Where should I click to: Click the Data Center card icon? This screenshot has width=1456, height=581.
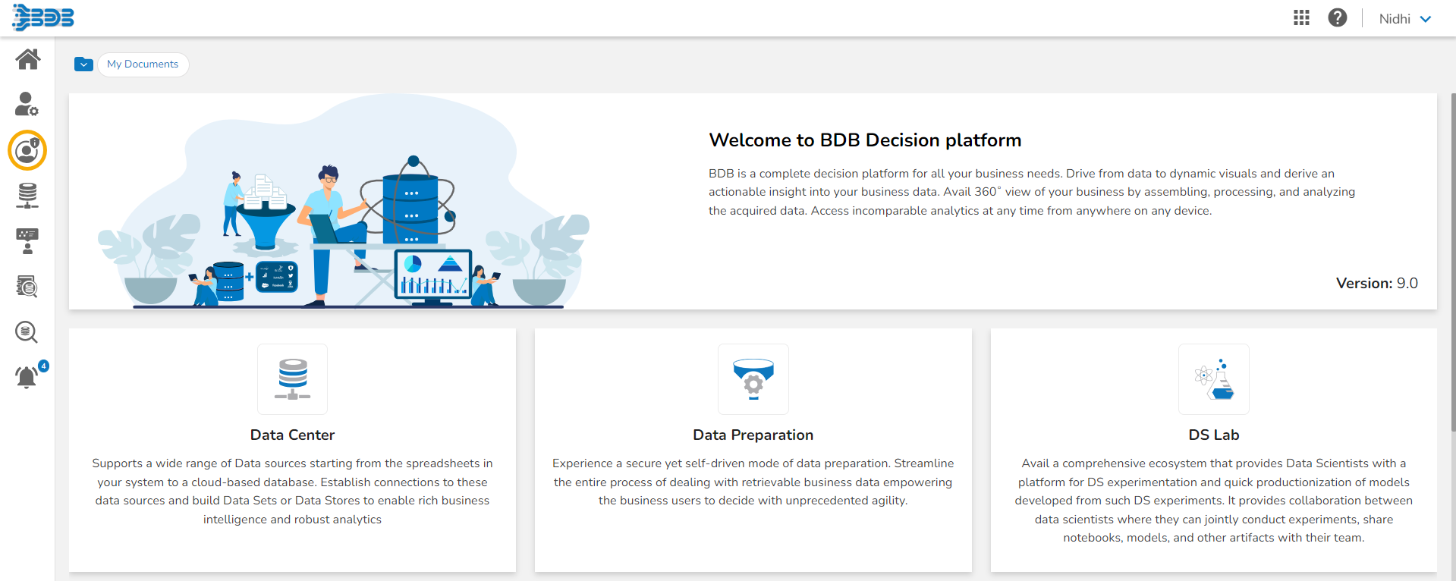[293, 379]
